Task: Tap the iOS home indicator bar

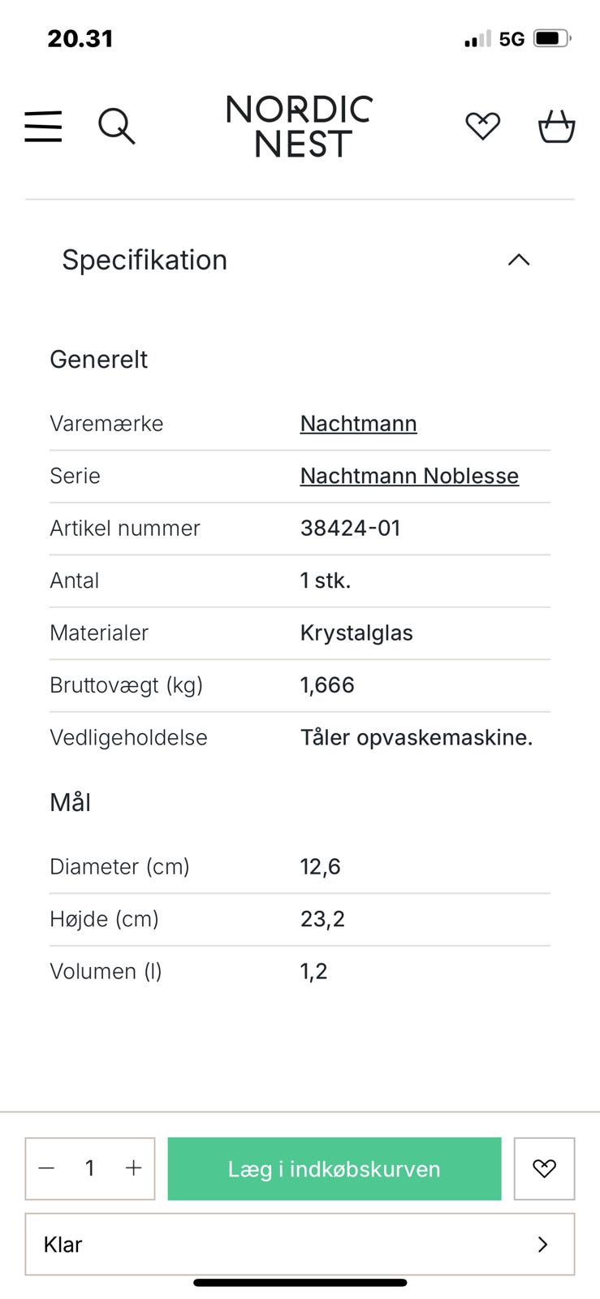Action: (300, 1283)
